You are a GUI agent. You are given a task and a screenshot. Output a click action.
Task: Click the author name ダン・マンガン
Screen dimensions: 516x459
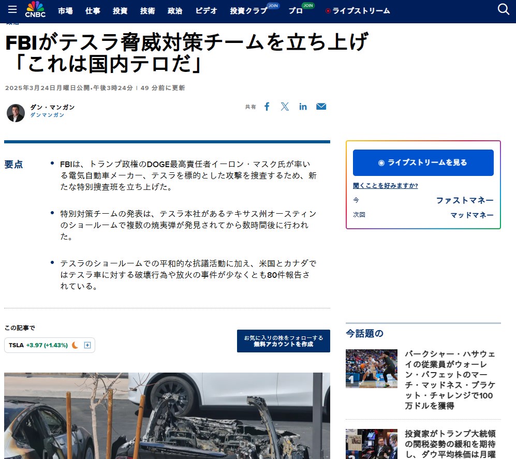tap(52, 107)
